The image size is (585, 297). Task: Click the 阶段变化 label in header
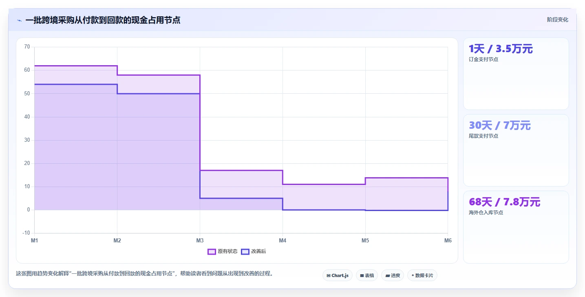click(557, 20)
